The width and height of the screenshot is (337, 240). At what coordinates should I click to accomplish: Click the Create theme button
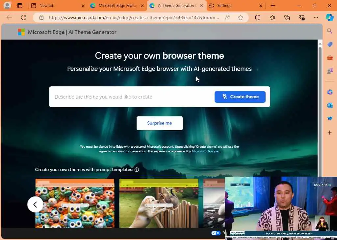pyautogui.click(x=240, y=97)
